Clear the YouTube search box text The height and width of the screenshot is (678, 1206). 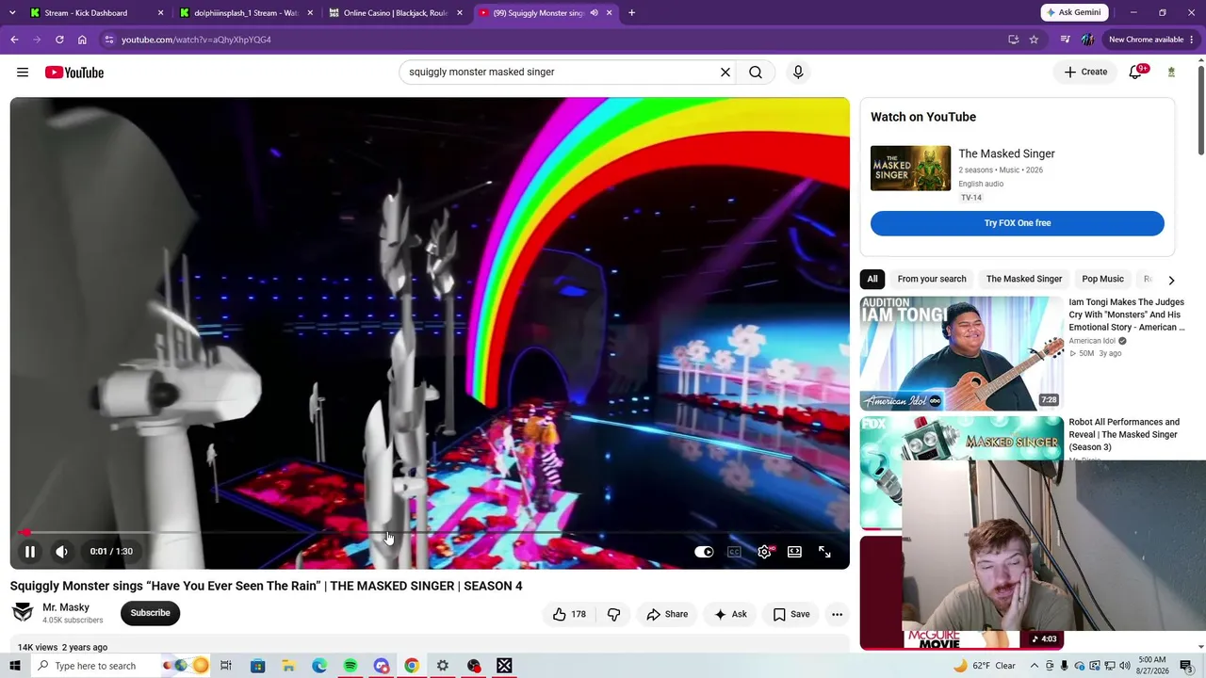pos(725,73)
